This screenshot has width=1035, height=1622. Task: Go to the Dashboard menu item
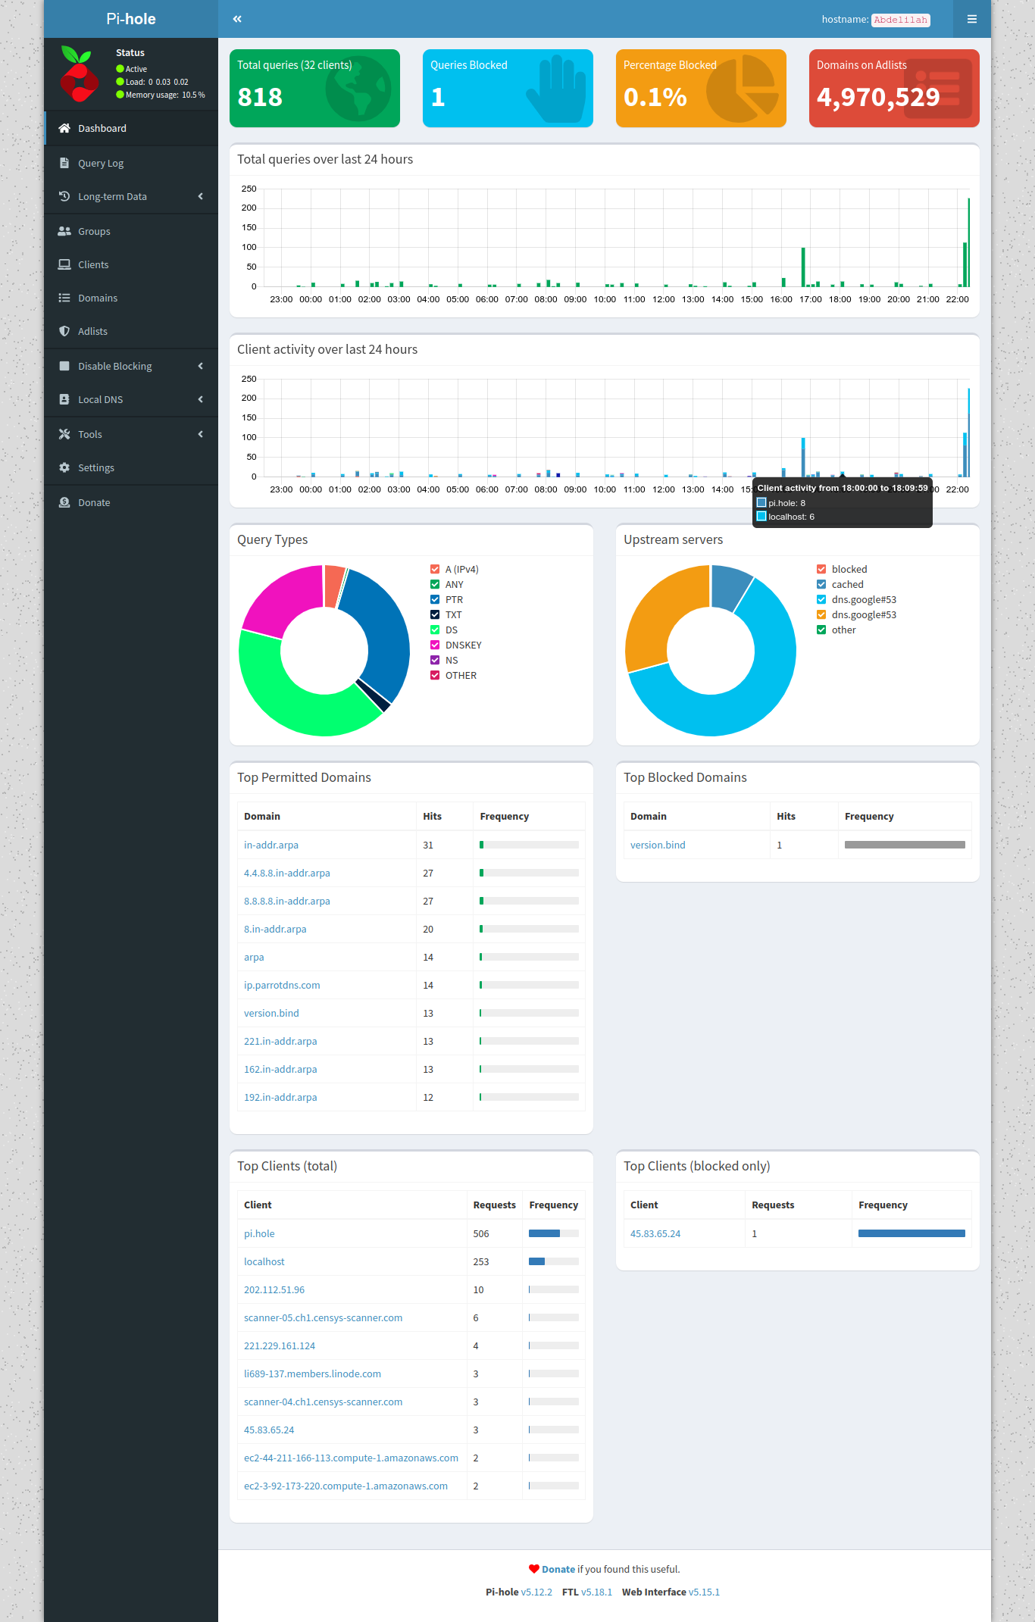(x=102, y=128)
